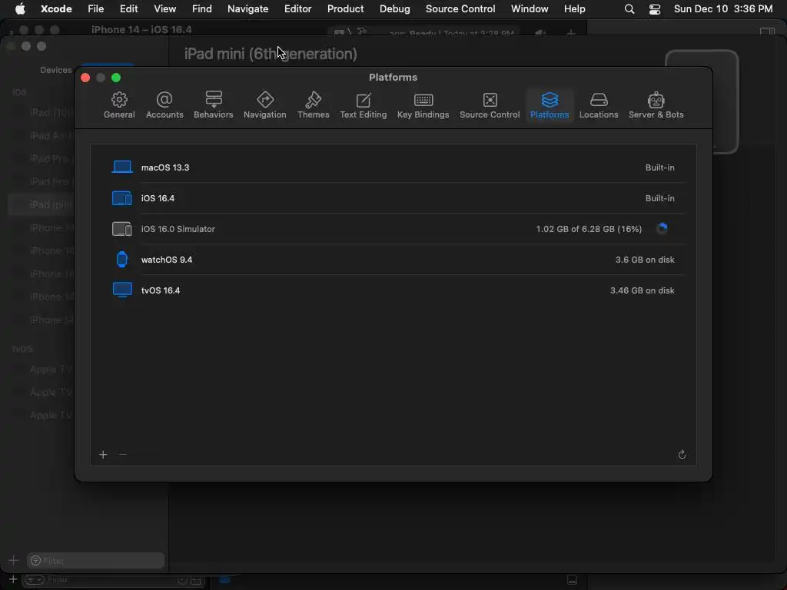787x590 pixels.
Task: Switch to Key Bindings tab
Action: tap(423, 105)
